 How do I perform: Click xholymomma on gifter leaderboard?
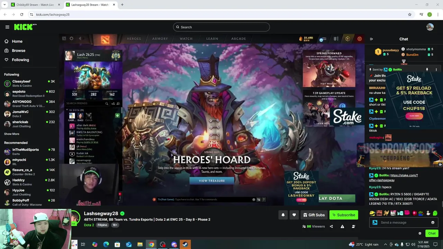click(x=416, y=49)
